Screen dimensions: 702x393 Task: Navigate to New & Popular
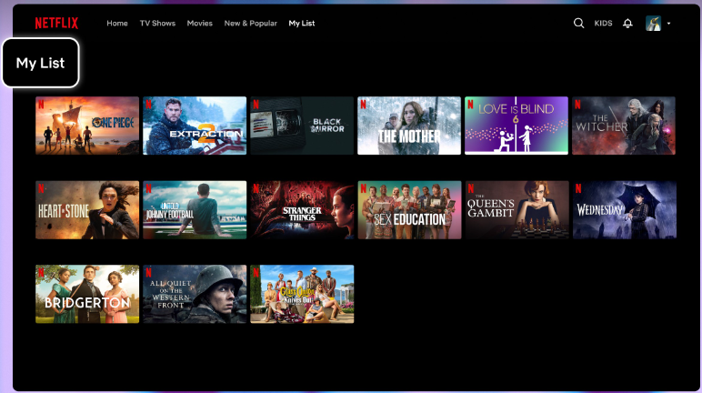pos(250,24)
